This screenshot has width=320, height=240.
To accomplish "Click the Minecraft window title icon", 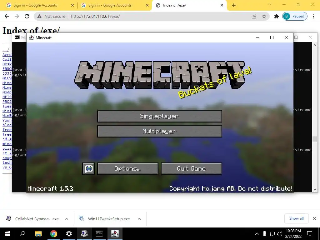I will click(x=32, y=37).
